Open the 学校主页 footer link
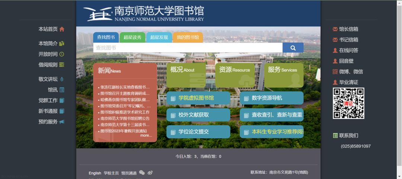 pyautogui.click(x=111, y=173)
